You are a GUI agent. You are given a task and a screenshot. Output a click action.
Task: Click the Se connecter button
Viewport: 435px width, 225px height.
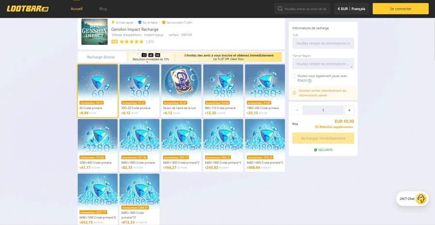(401, 9)
